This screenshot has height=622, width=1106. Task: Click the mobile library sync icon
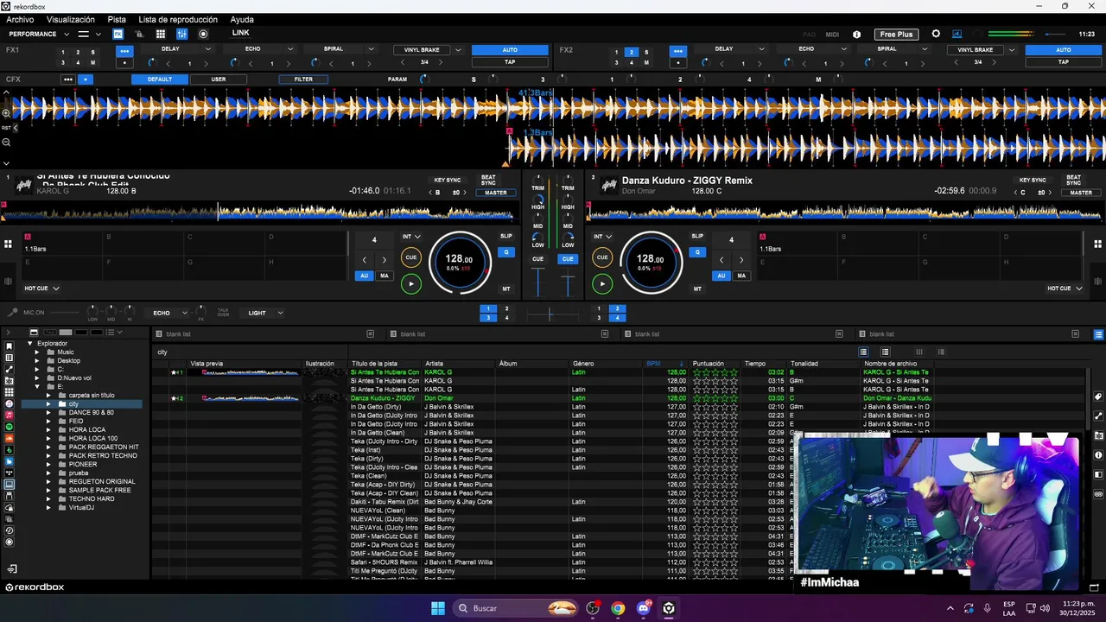(x=12, y=569)
